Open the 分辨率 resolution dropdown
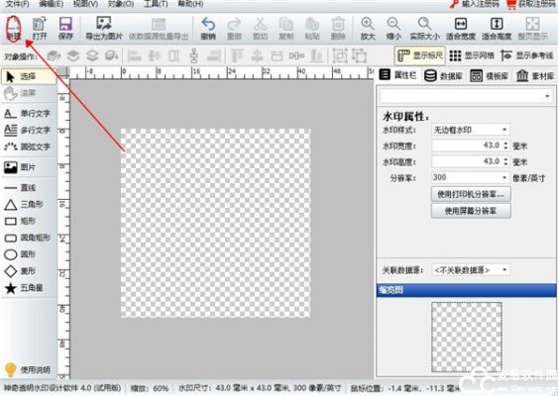This screenshot has width=558, height=396. coord(471,177)
